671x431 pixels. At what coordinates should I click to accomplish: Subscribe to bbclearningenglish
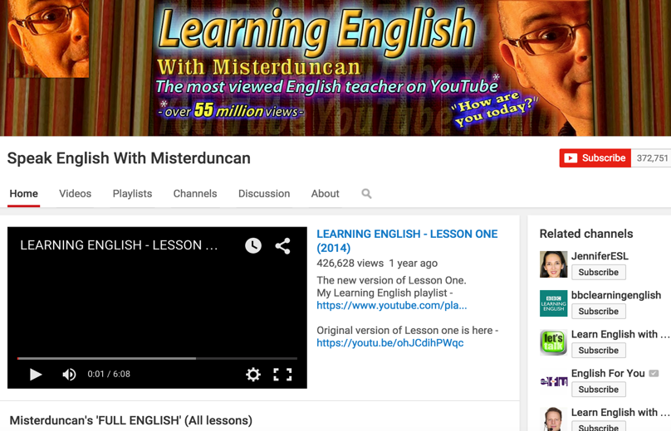pos(598,312)
